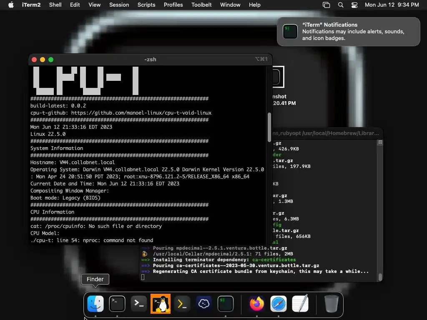This screenshot has width=427, height=320.
Task: Launch the Terminal app in Dock
Action: pos(117,303)
